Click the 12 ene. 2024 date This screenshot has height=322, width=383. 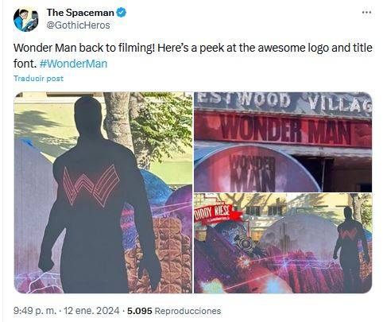[x=91, y=311]
